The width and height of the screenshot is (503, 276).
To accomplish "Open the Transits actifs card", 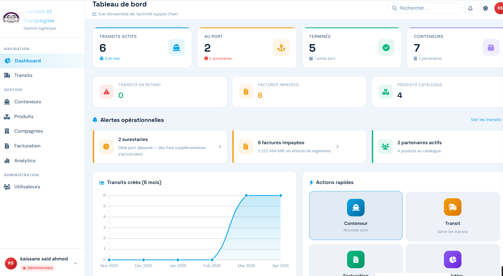I will point(142,48).
